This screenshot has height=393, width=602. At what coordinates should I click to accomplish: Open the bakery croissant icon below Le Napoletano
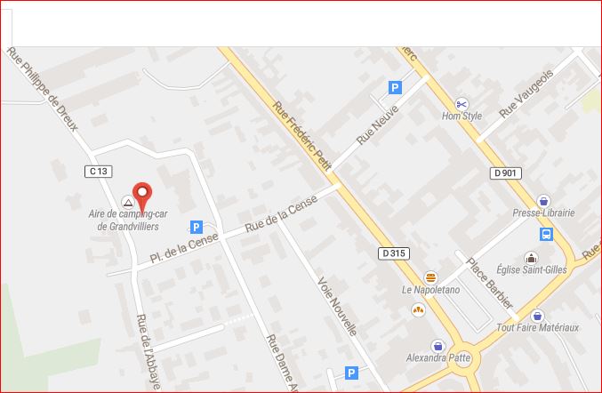[x=418, y=309]
